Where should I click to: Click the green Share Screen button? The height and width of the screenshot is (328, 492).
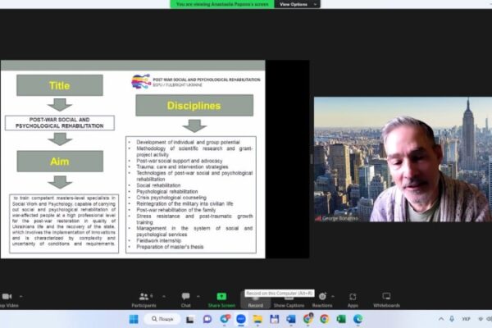tap(221, 298)
